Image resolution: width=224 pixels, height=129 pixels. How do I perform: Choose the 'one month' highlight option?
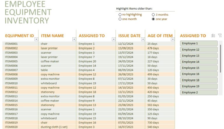120,19
